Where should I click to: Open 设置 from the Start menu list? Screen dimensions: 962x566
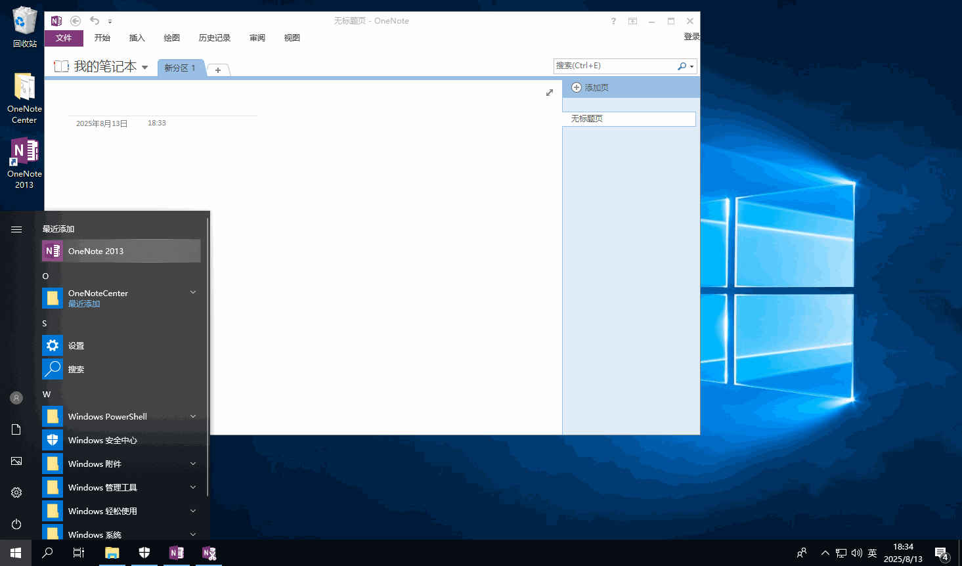tap(121, 345)
